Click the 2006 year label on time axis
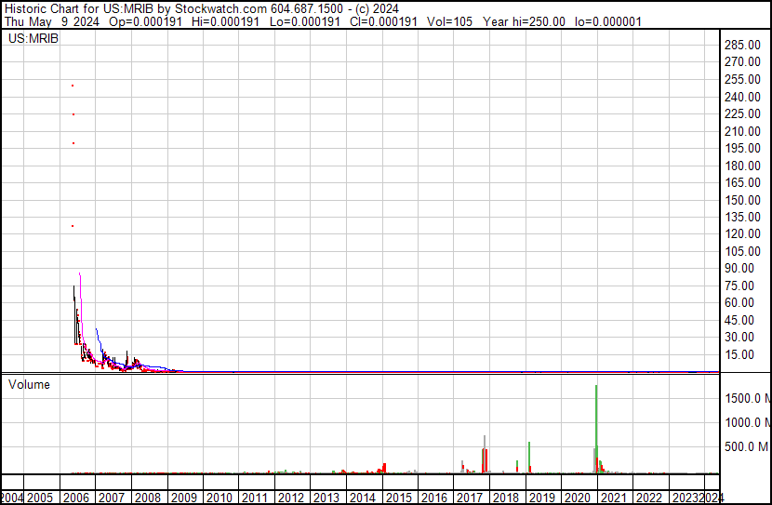This screenshot has height=505, width=772. pyautogui.click(x=76, y=498)
